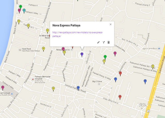Click blue marker on Central Pattaya Road label

pos(78,88)
